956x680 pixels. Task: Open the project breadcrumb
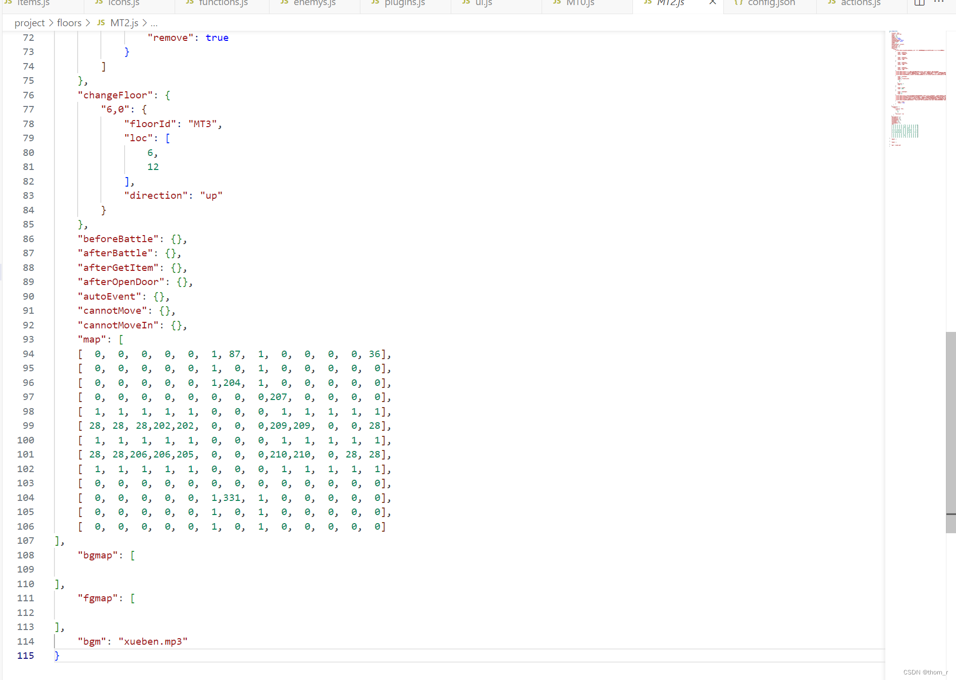(30, 23)
